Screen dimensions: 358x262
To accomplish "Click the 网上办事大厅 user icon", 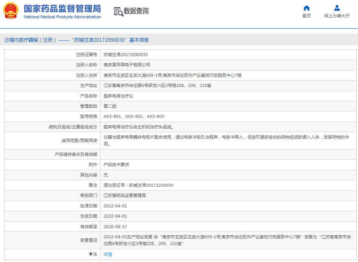I will [337, 8].
